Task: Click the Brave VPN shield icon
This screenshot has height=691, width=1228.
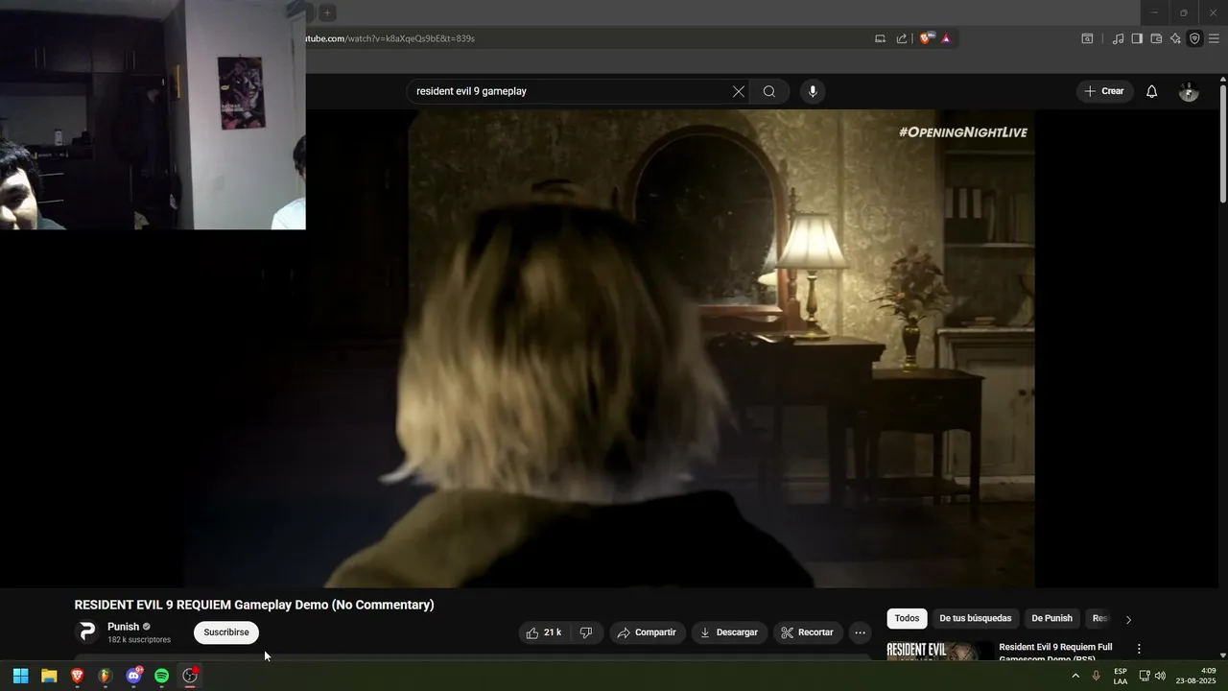Action: click(1194, 38)
